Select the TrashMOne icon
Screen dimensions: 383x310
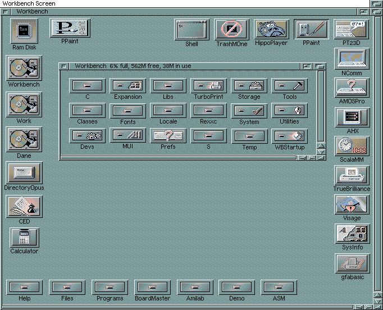click(x=231, y=30)
